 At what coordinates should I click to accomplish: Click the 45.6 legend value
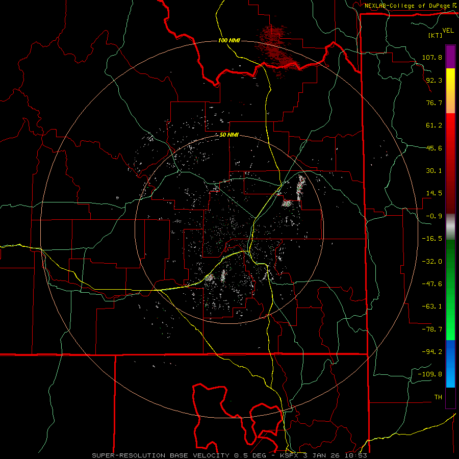[x=434, y=148]
